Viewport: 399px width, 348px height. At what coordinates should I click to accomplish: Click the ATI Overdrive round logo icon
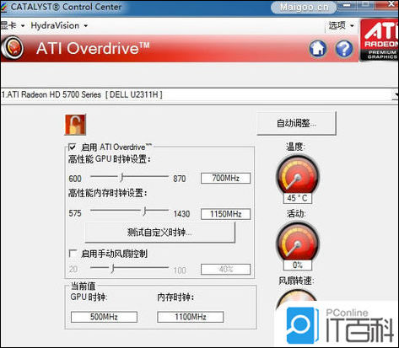[12, 48]
